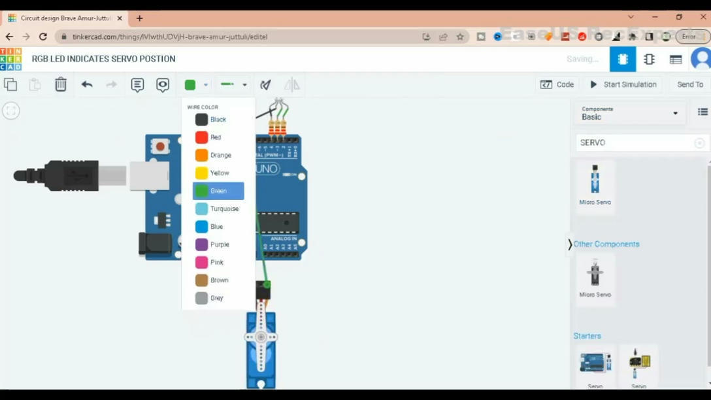Open the Components Basic dropdown
The image size is (711, 400).
pos(630,113)
